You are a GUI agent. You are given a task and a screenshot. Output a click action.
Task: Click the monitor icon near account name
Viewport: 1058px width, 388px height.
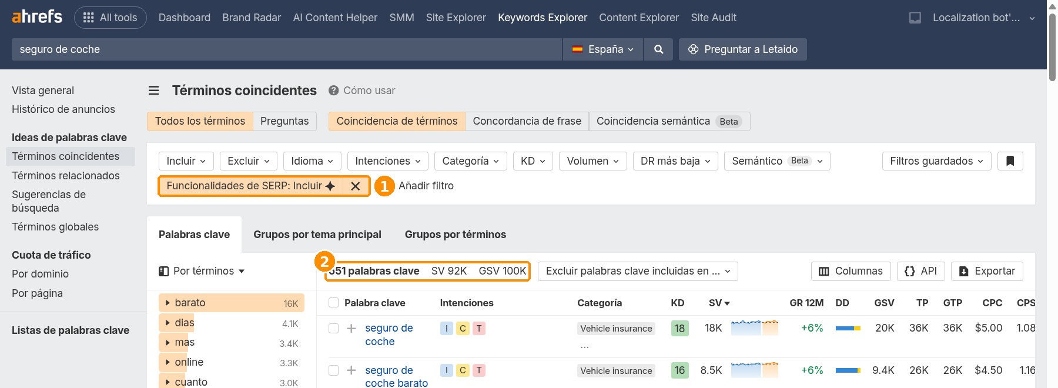pyautogui.click(x=915, y=18)
